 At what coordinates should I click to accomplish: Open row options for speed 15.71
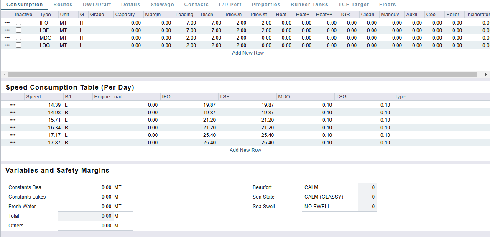(13, 120)
